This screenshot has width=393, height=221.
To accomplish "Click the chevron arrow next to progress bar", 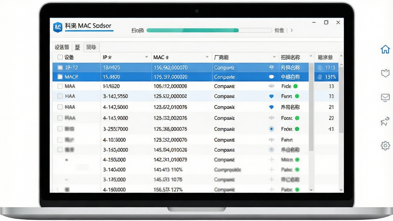I will [x=292, y=30].
